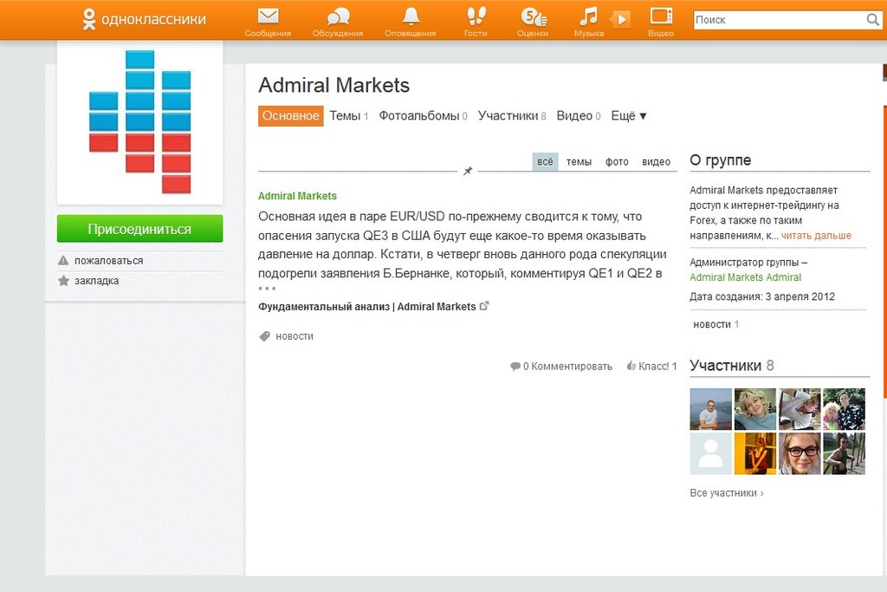This screenshot has height=592, width=887.
Task: Select the видео feed filter
Action: pyautogui.click(x=657, y=162)
